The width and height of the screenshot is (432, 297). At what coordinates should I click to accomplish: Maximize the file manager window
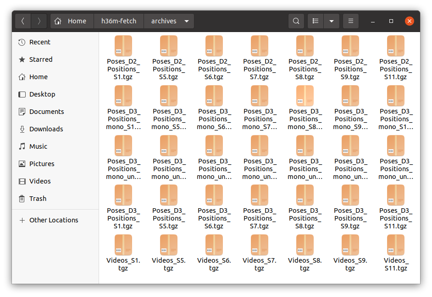(x=391, y=21)
